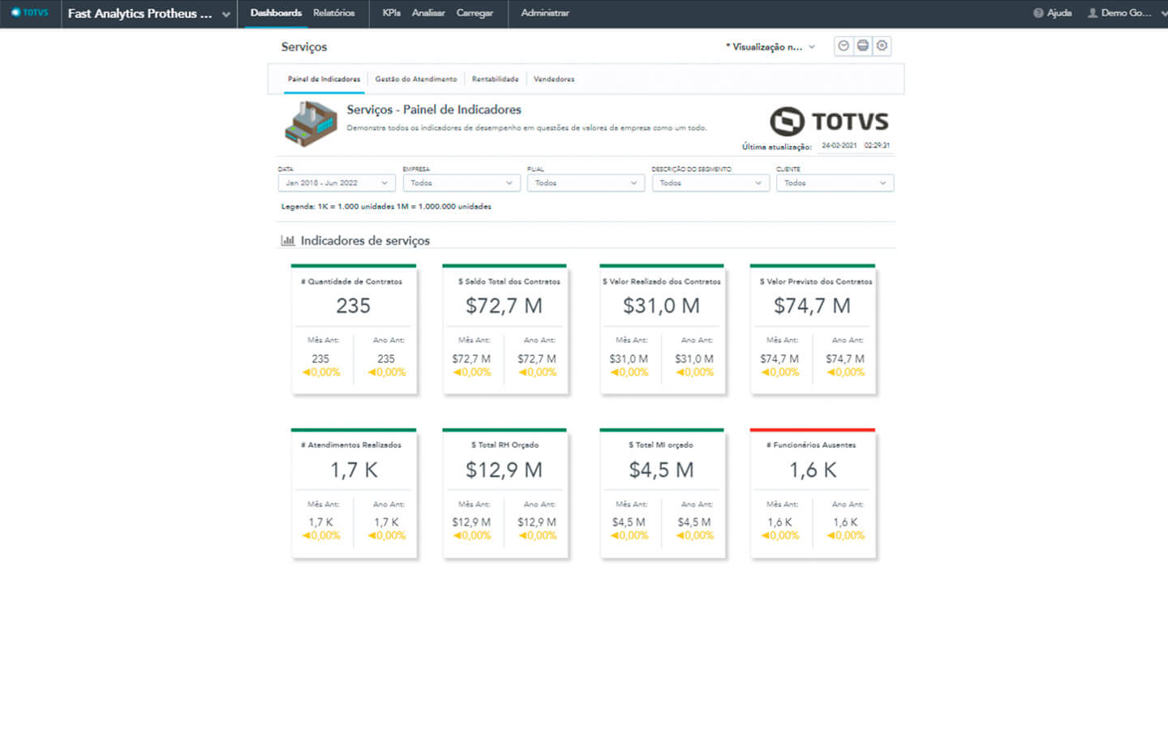
Task: Click the Demo user profile icon
Action: click(1093, 13)
